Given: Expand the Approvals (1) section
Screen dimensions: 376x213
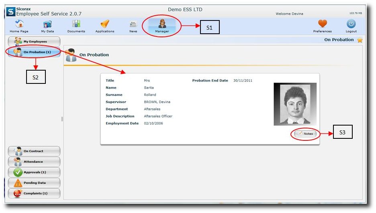Looking at the screenshot, I should tap(34, 172).
